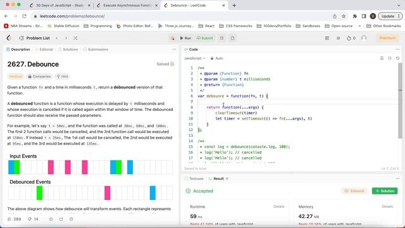Switch to the Submissions tab
The height and width of the screenshot is (228, 405).
[x=96, y=49]
